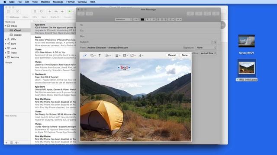Open the black text color swatch
277x155 pixels.
point(142,19)
